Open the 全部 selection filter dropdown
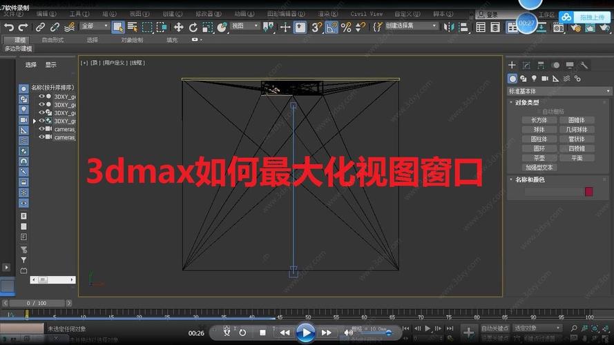 95,26
